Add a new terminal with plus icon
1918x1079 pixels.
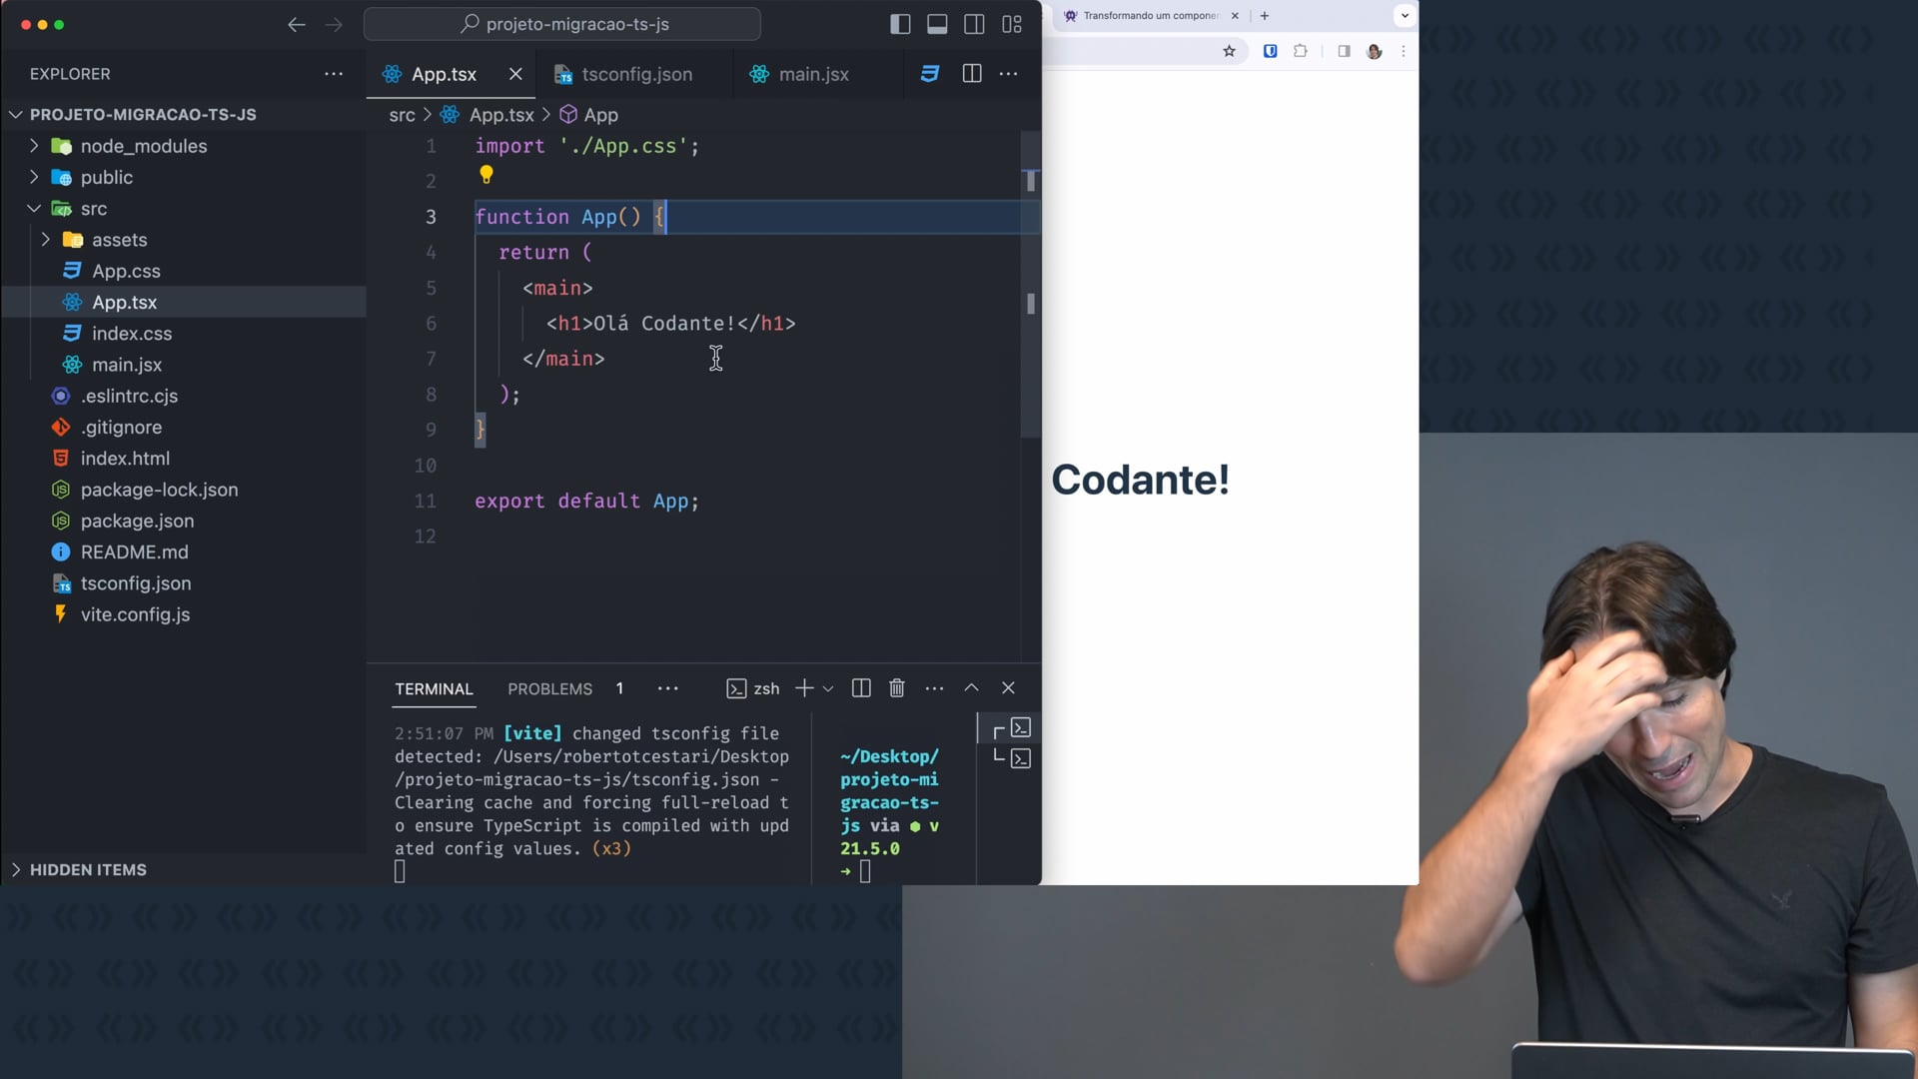point(804,688)
